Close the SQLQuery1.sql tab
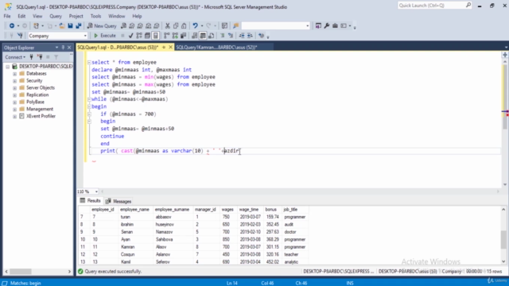The width and height of the screenshot is (509, 286). point(170,48)
